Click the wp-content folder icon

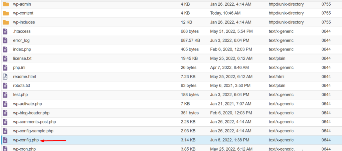(x=6, y=13)
